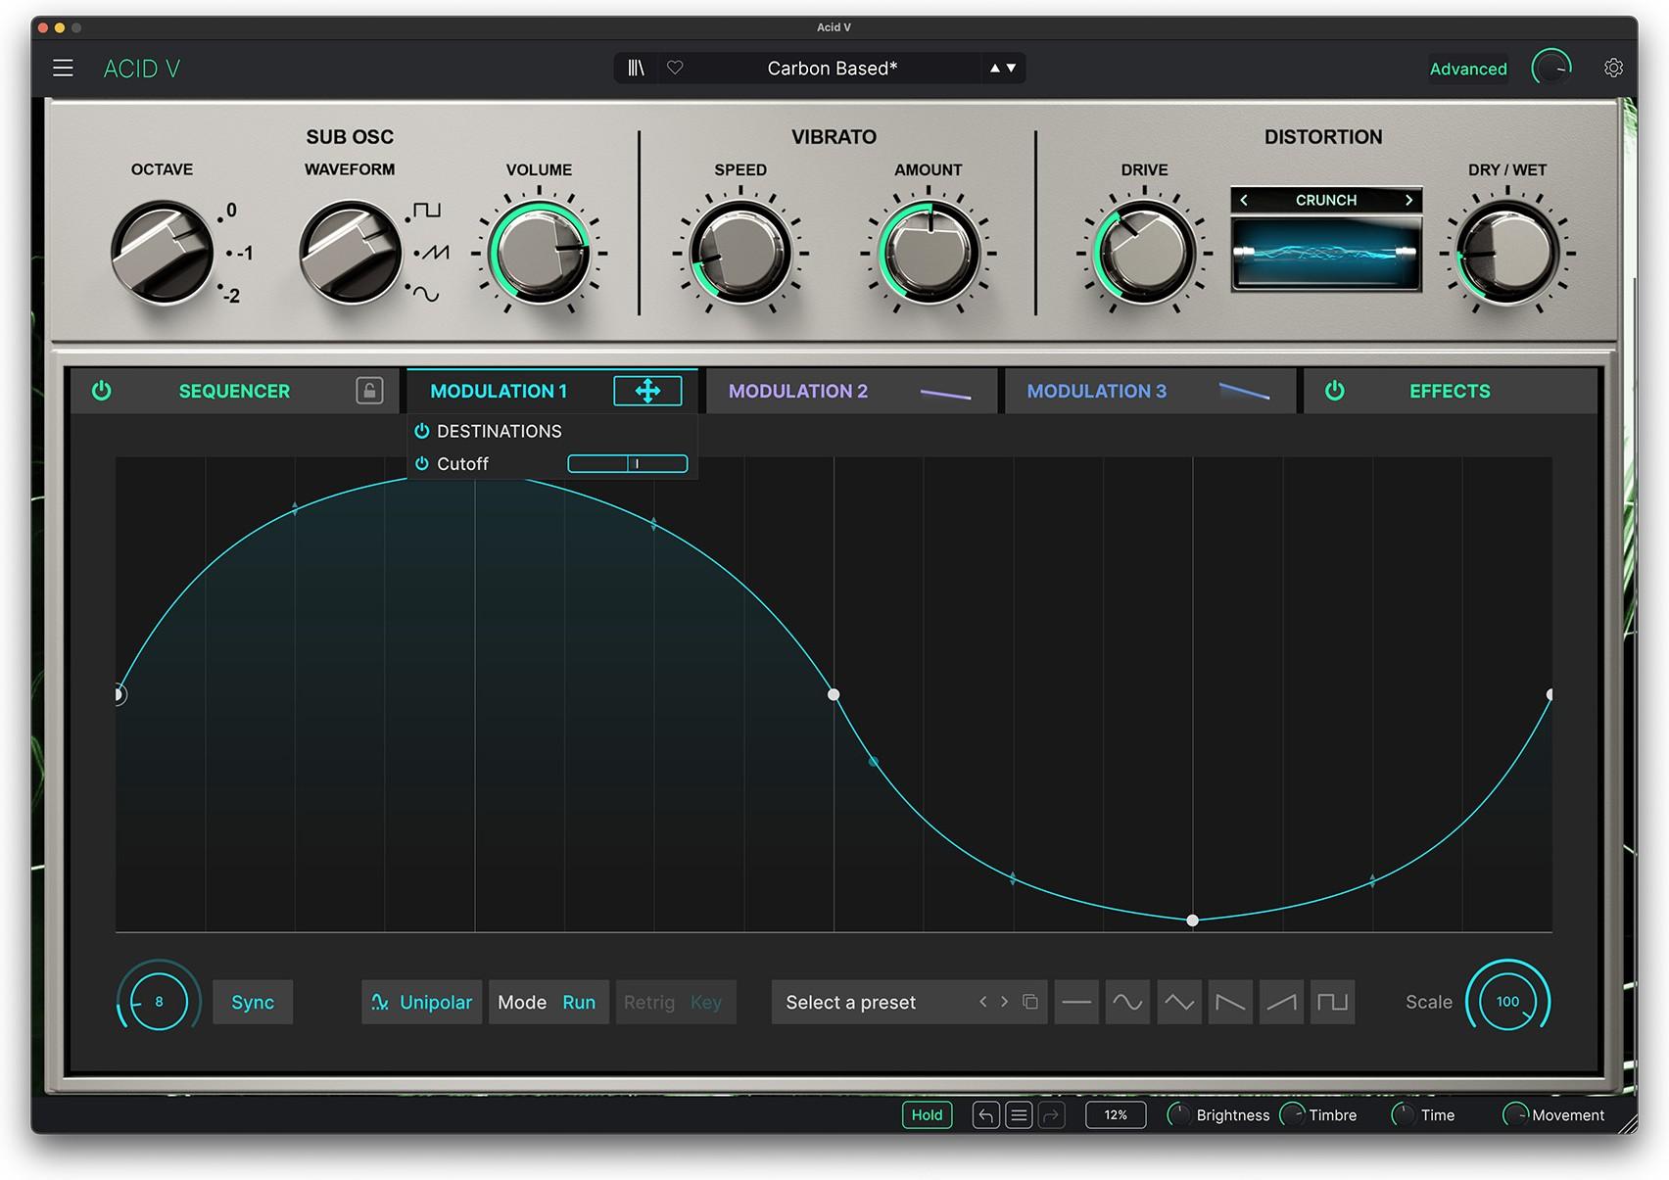The height and width of the screenshot is (1180, 1669).
Task: Open the CRUNCH distortion type selector
Action: click(1326, 200)
